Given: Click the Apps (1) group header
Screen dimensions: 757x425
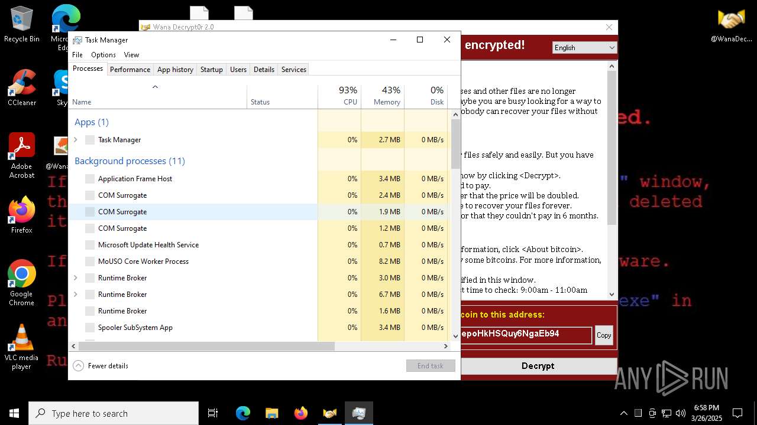Looking at the screenshot, I should pos(92,122).
